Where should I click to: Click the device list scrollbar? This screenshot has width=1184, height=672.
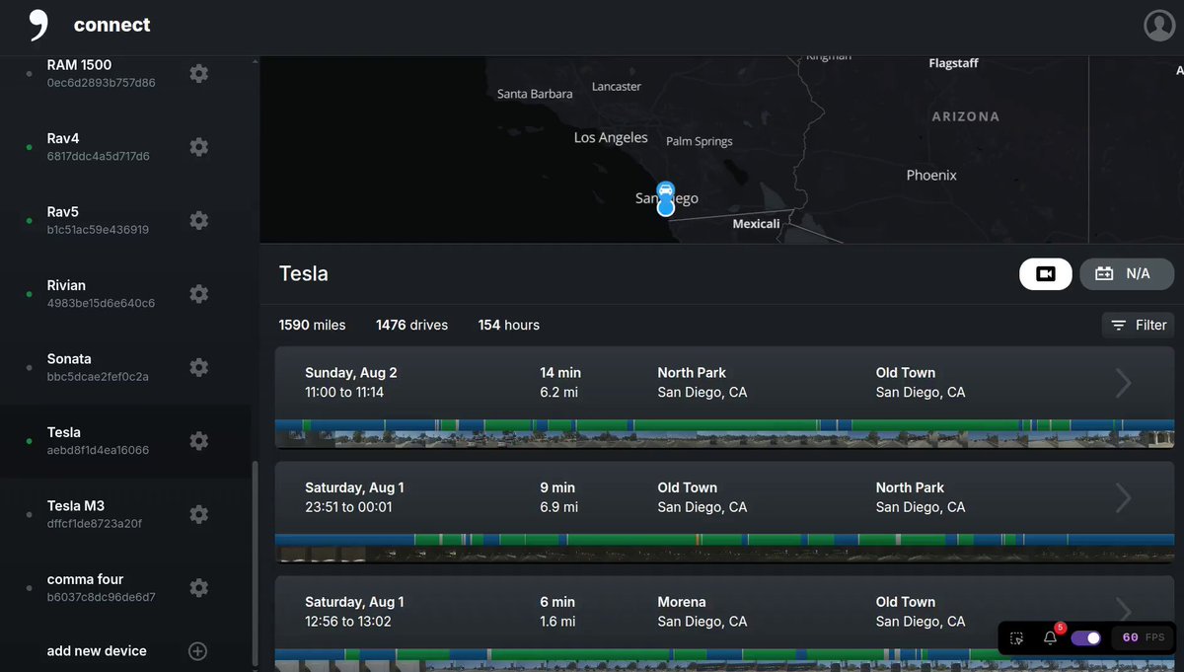click(x=256, y=562)
